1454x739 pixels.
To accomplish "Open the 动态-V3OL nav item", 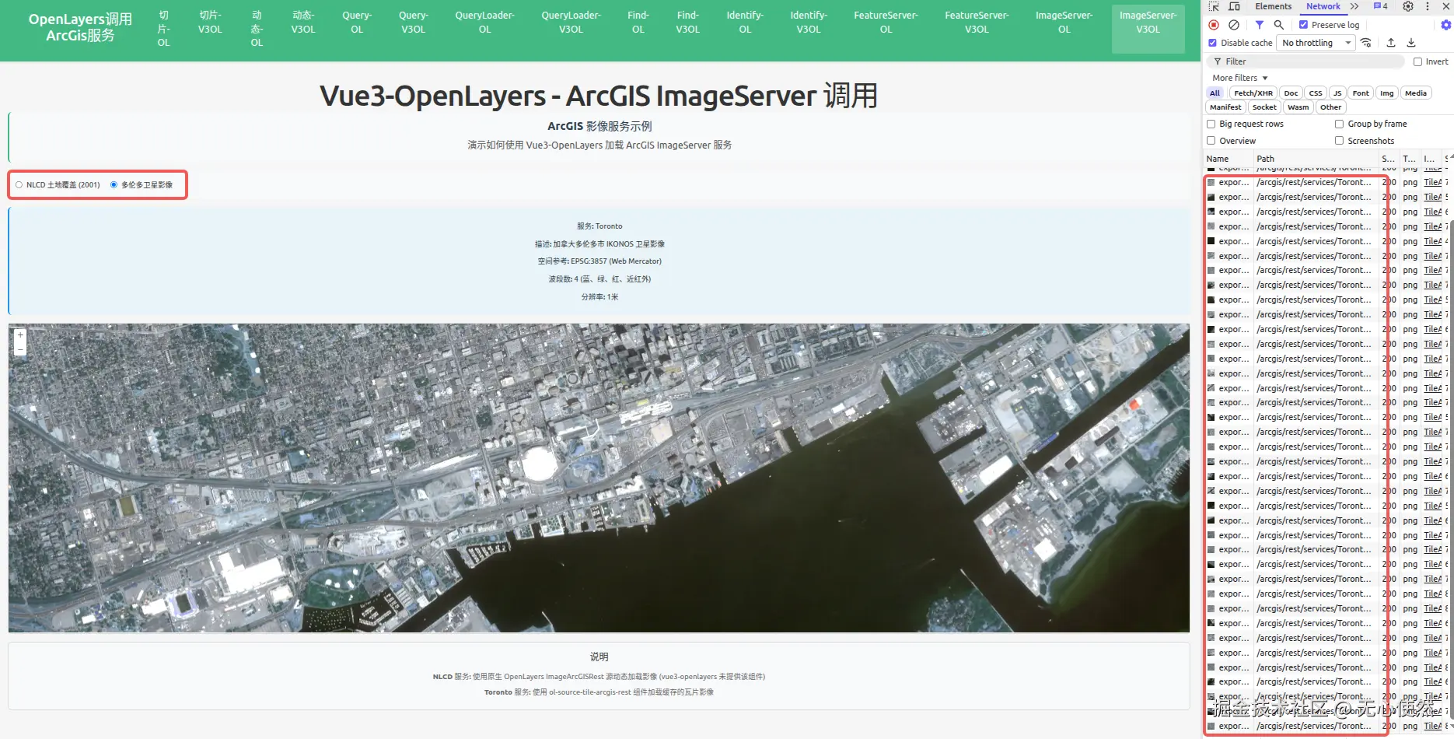I will coord(303,23).
